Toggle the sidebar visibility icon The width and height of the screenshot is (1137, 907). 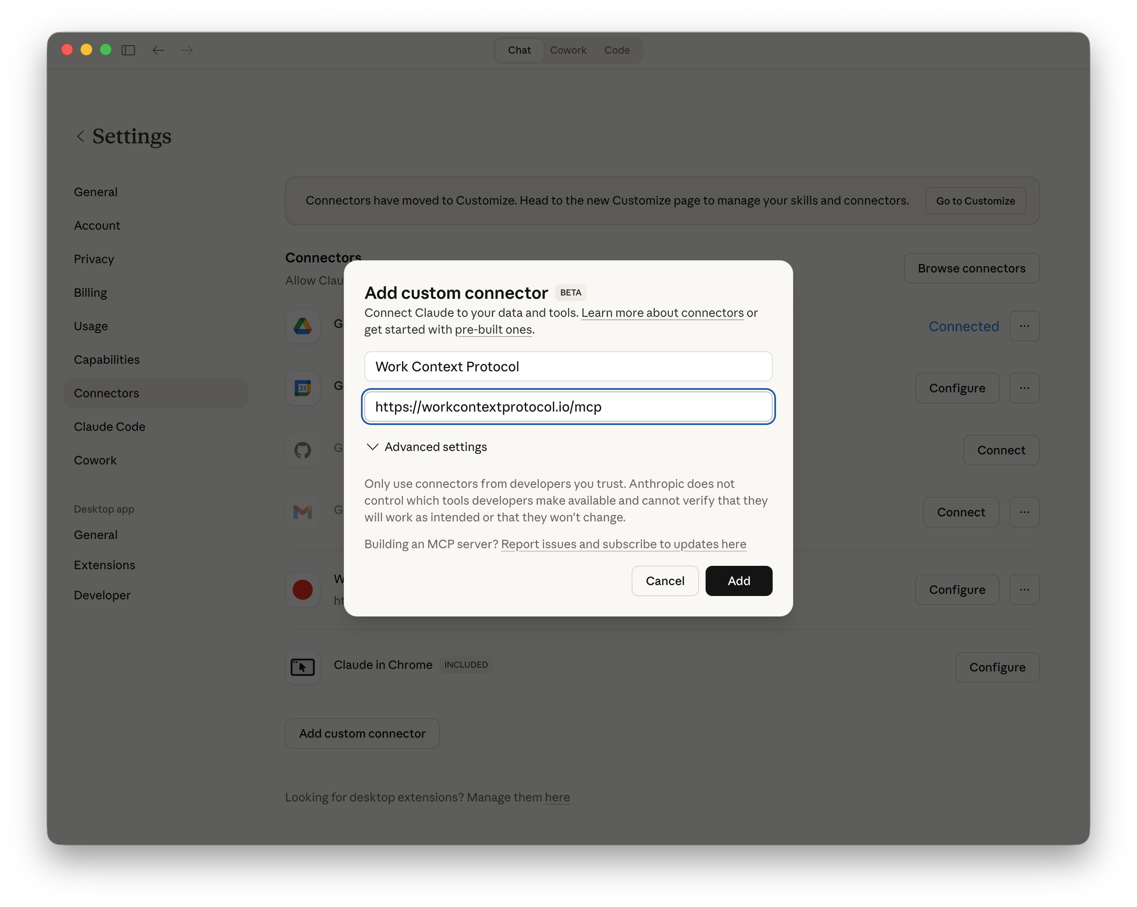click(x=128, y=50)
